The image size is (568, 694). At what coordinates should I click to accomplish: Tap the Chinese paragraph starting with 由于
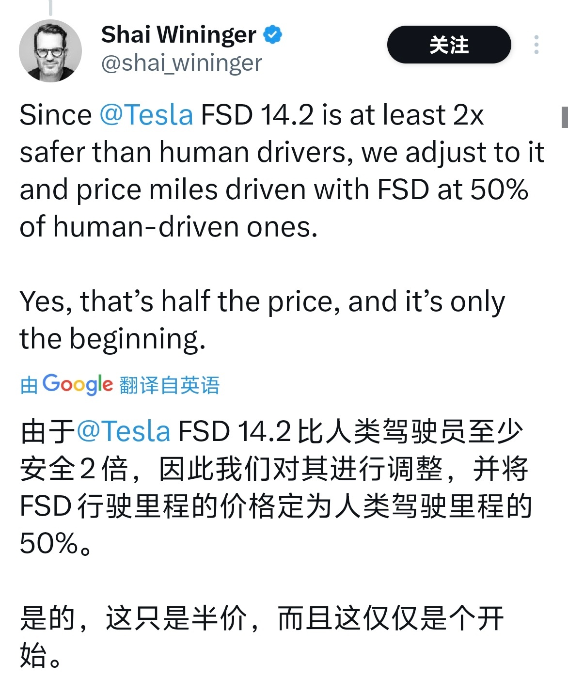[x=276, y=487]
